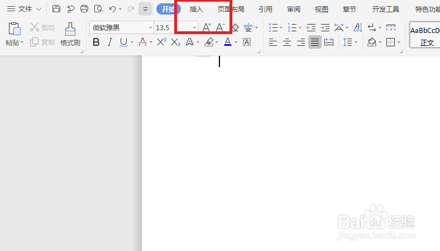
Task: Click the sort A-Z icon
Action: (x=358, y=27)
